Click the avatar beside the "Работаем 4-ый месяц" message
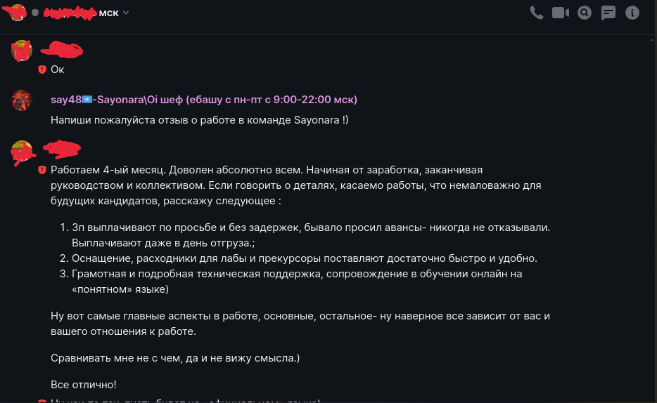The width and height of the screenshot is (657, 403). click(22, 151)
